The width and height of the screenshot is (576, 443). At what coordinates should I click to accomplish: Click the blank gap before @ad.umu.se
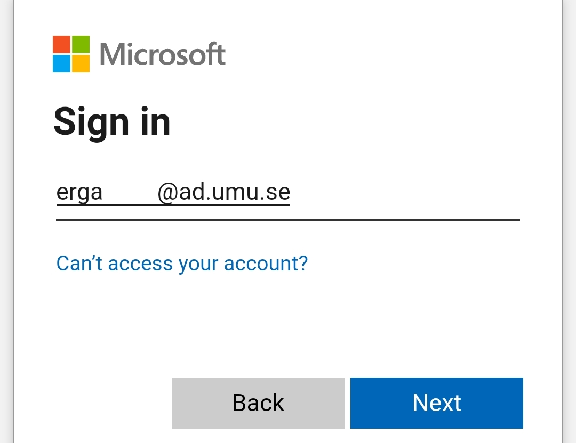pos(130,192)
